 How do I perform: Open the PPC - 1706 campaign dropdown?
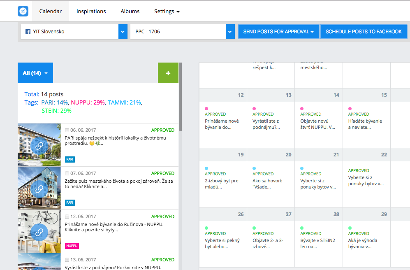click(230, 32)
